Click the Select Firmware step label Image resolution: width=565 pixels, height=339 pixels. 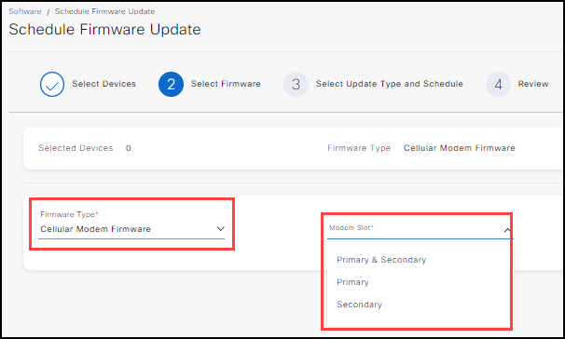tap(226, 84)
